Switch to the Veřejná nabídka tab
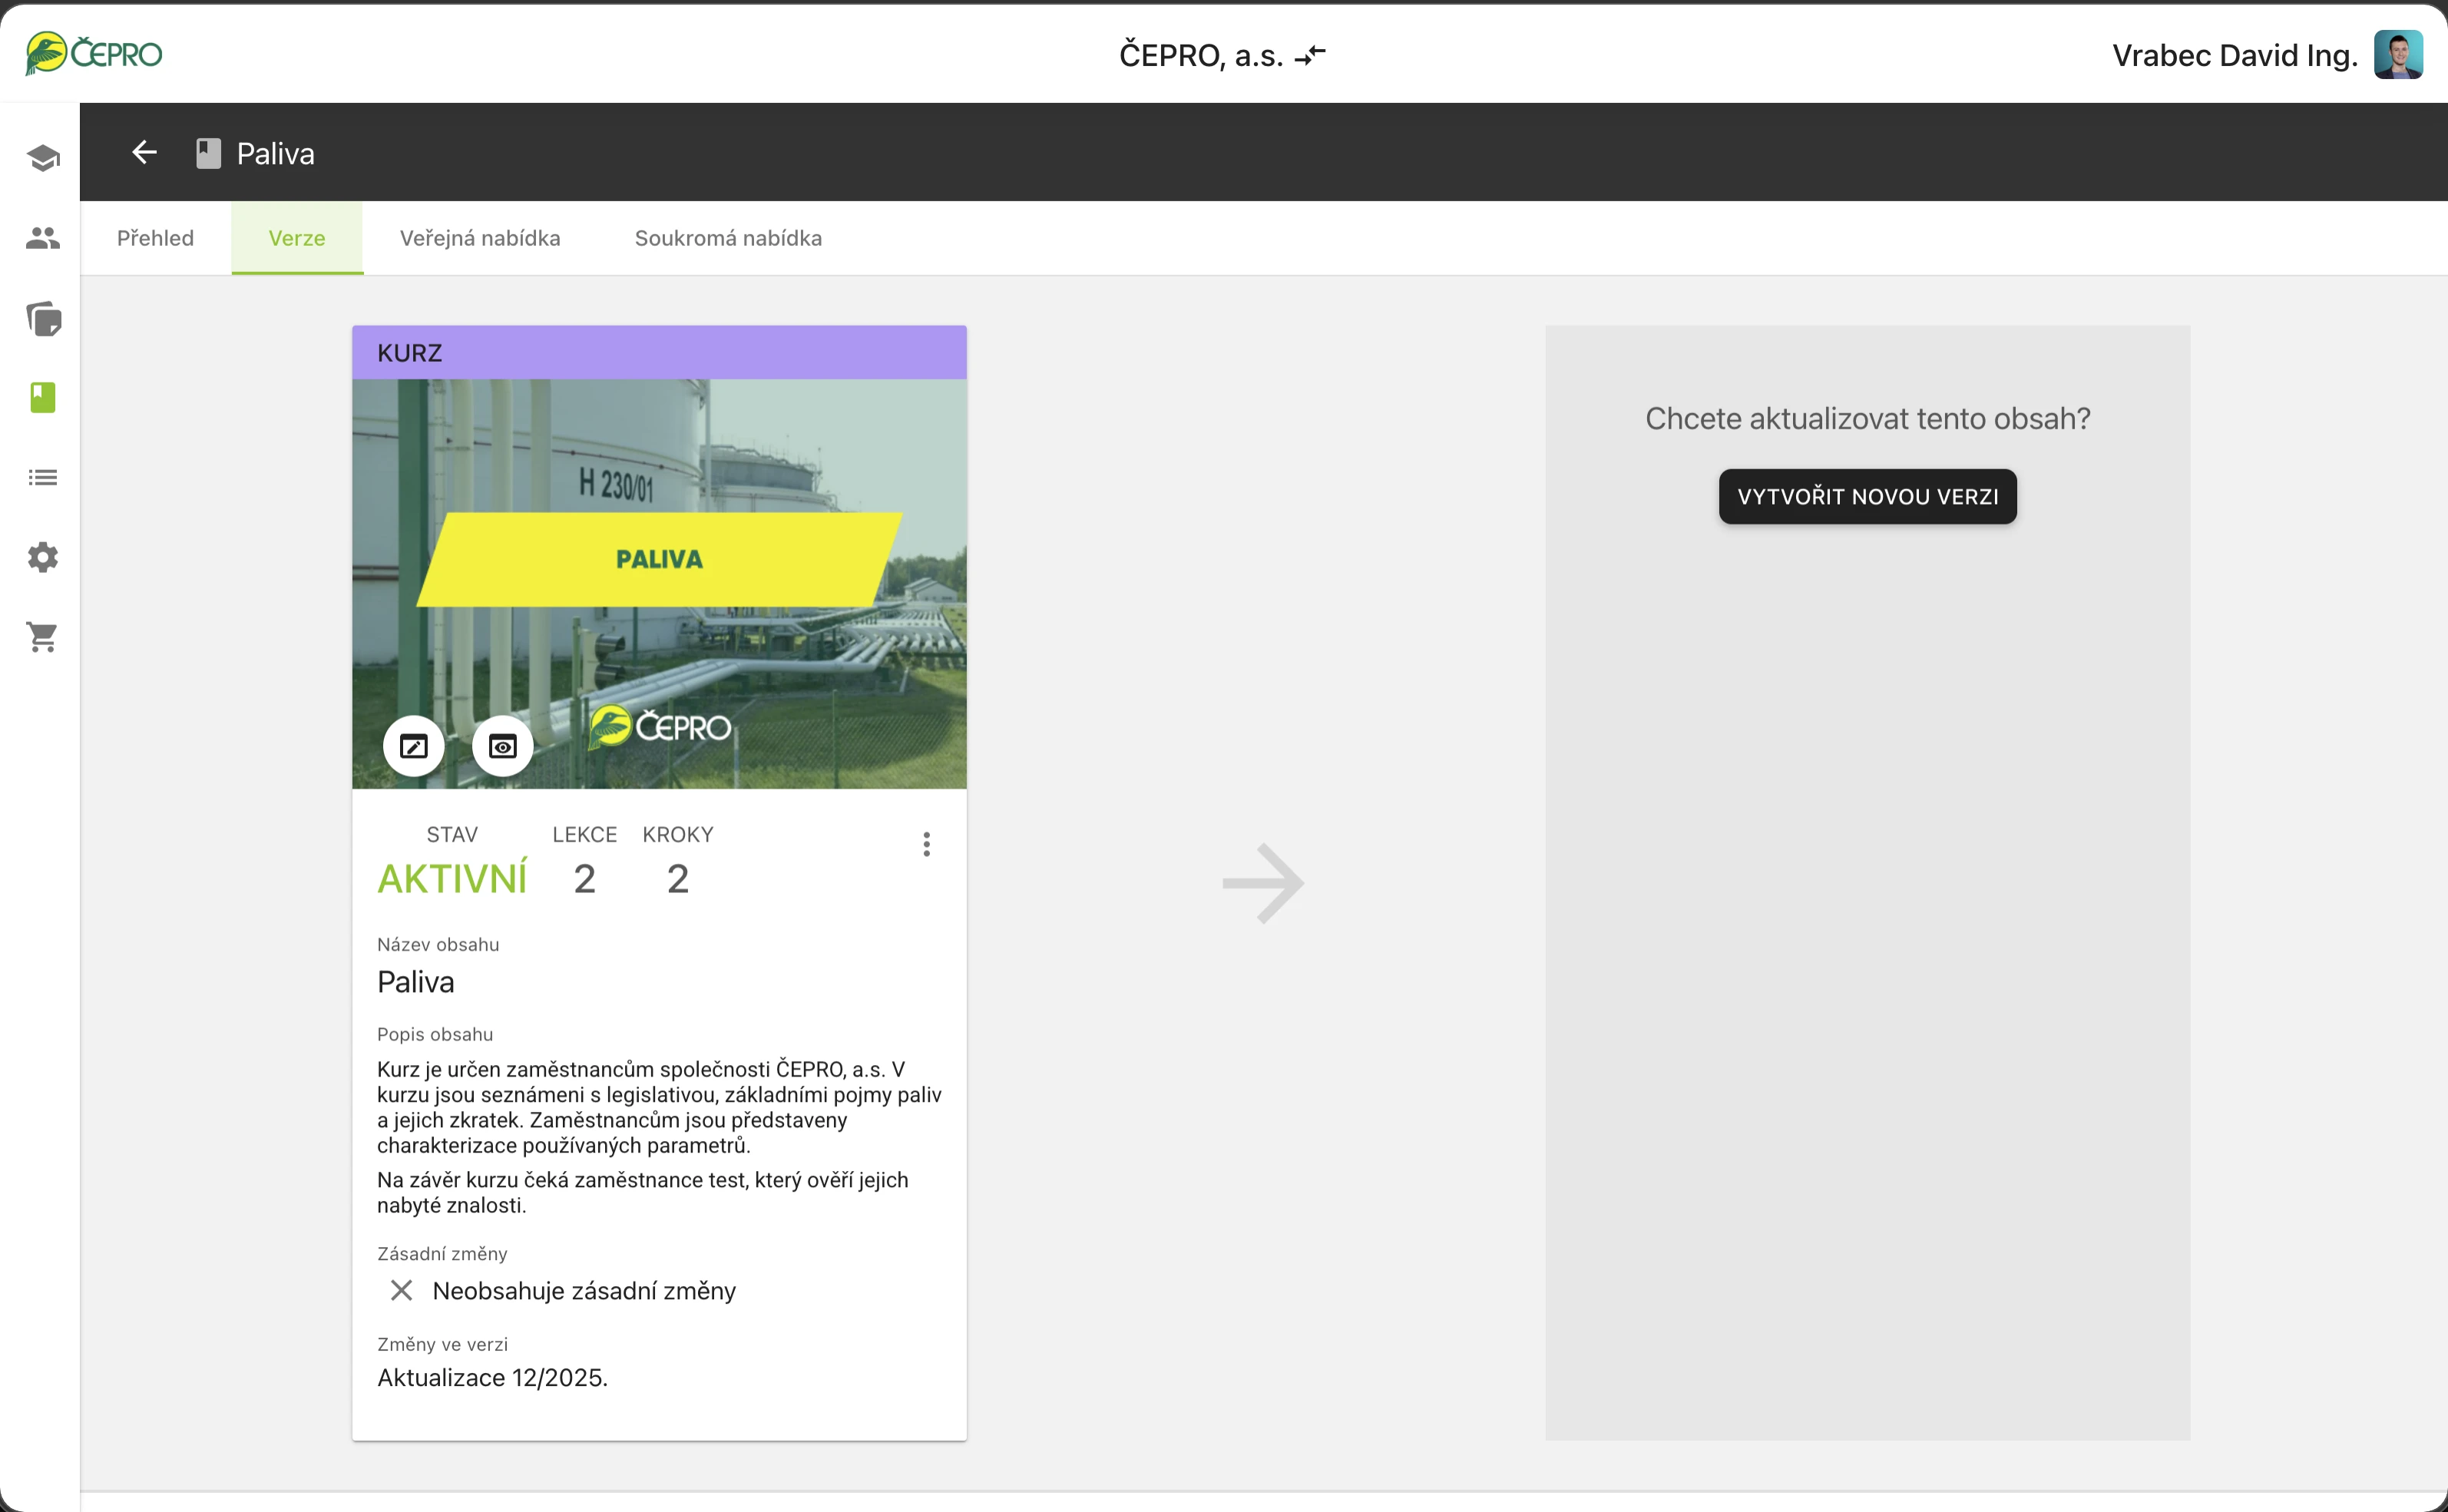Viewport: 2448px width, 1512px height. coord(480,238)
